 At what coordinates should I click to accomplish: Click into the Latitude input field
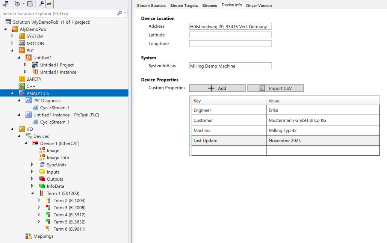pyautogui.click(x=230, y=35)
